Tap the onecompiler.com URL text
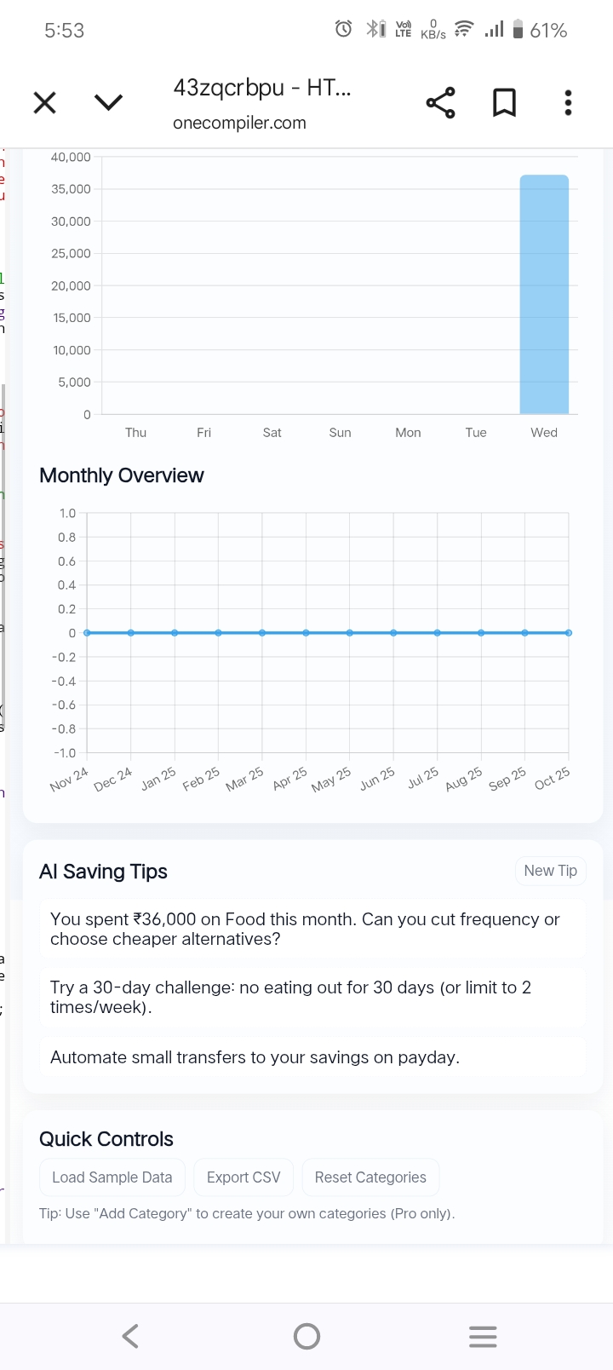The width and height of the screenshot is (613, 1370). [x=239, y=123]
